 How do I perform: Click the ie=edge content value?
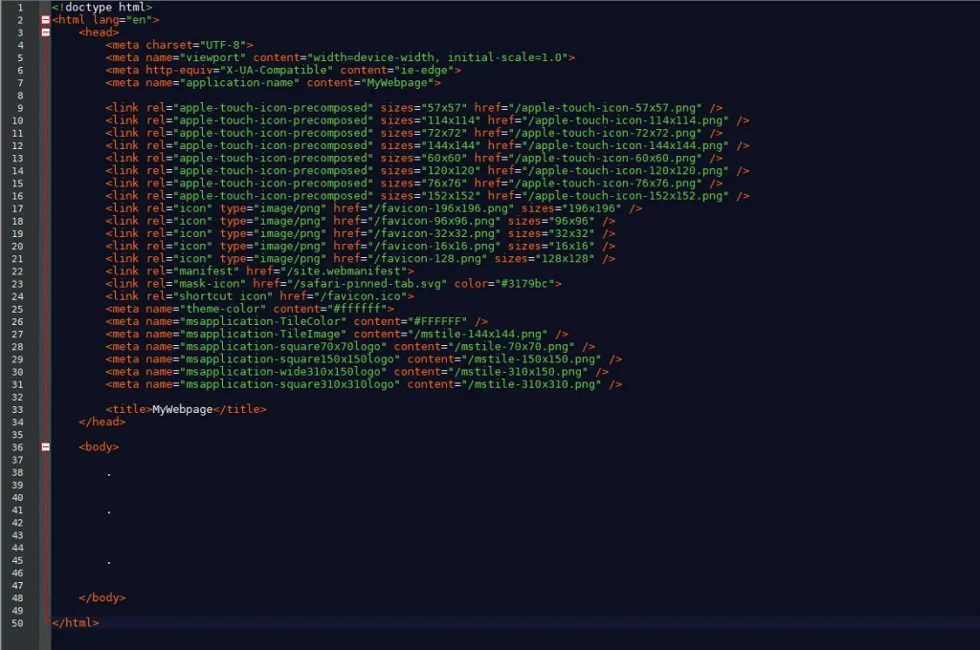428,70
